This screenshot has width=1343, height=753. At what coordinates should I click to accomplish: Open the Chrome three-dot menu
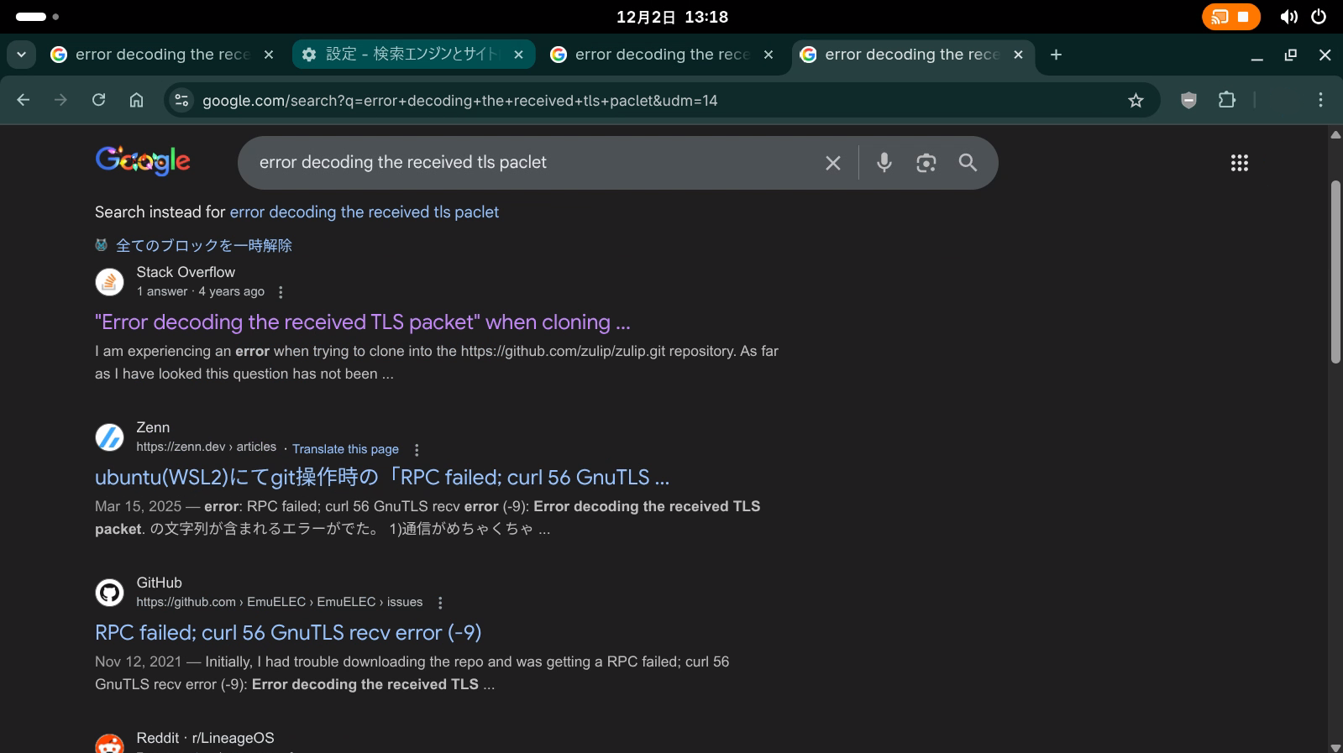pos(1320,101)
